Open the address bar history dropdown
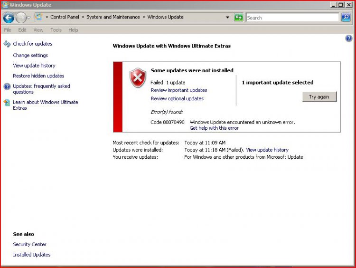The width and height of the screenshot is (356, 268). coord(227,17)
